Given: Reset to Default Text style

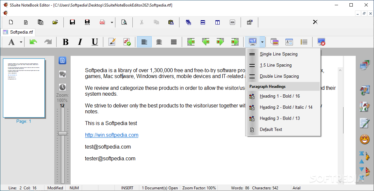Looking at the screenshot, I should (283, 130).
